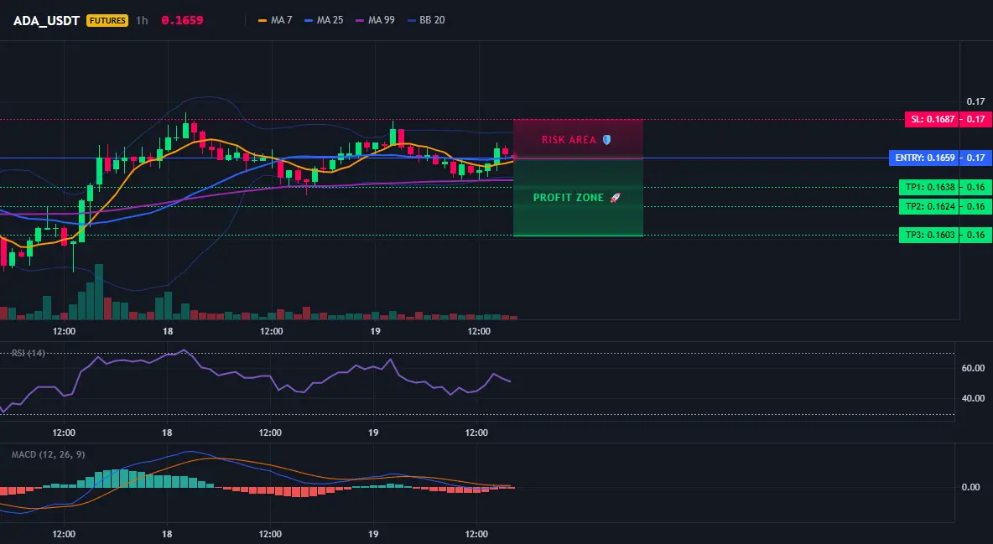Toggle the MA 99 legend entry
The image size is (993, 544).
pos(375,20)
